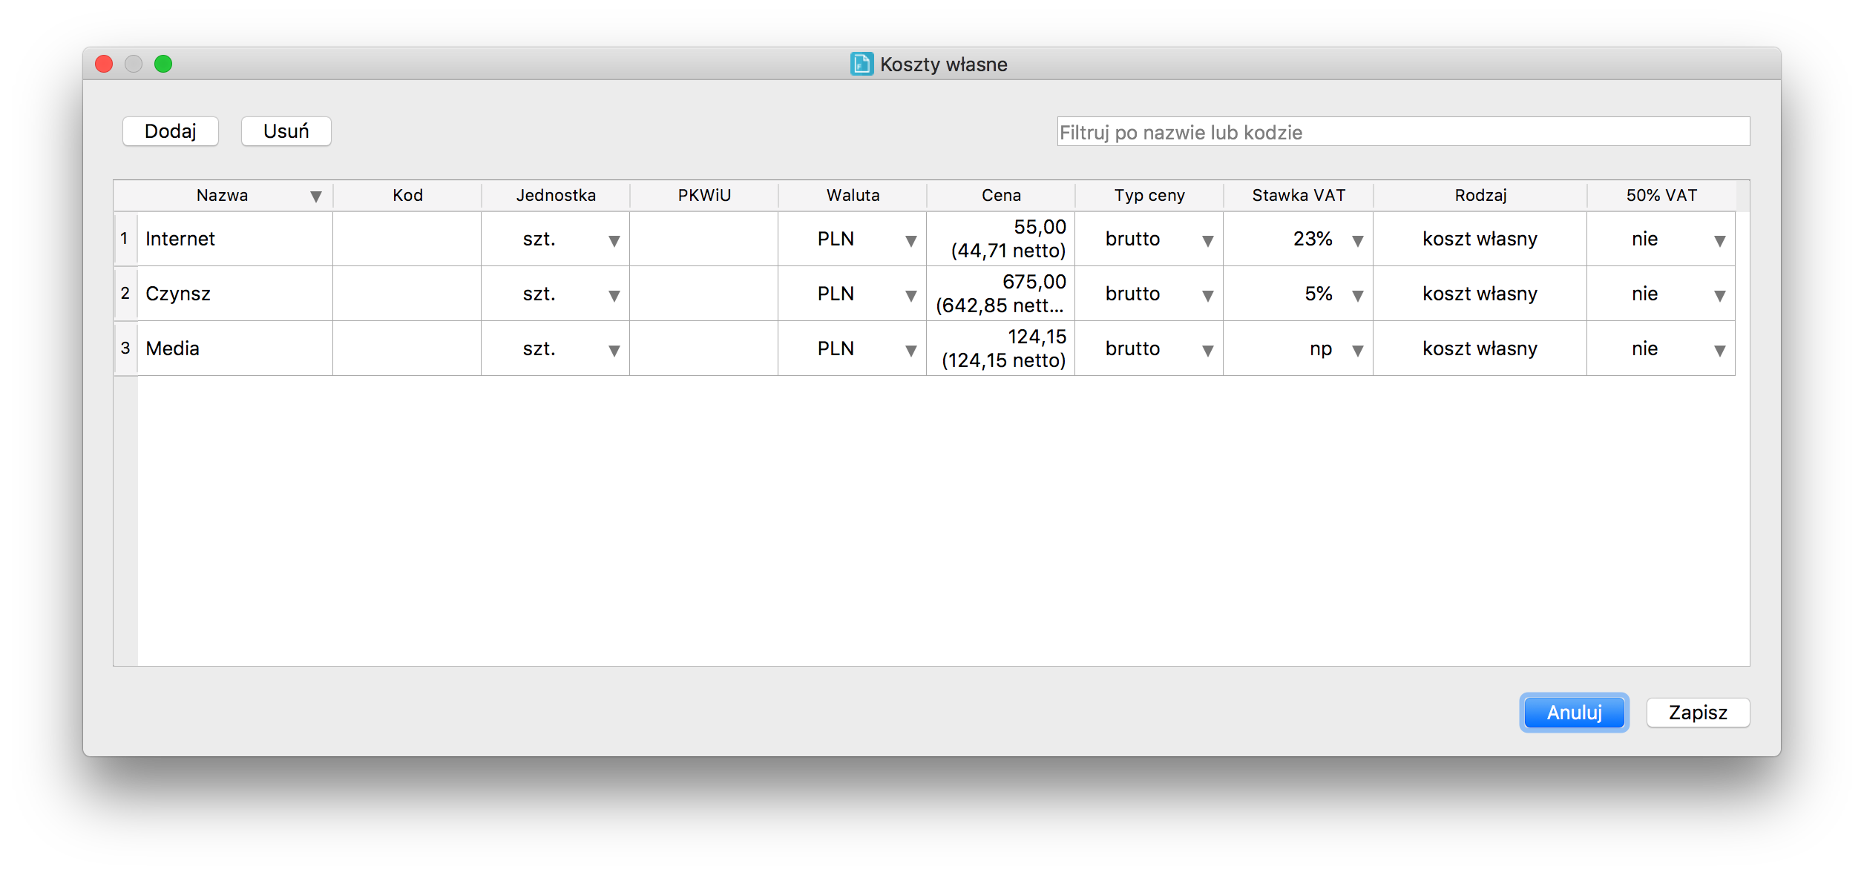Screen dimensions: 1864x875
Task: Focus the filter by name or code field
Action: [1403, 132]
